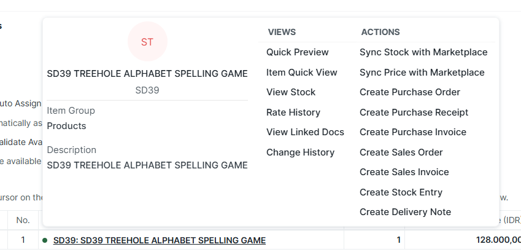Open SD39 item link in table row

click(x=159, y=240)
